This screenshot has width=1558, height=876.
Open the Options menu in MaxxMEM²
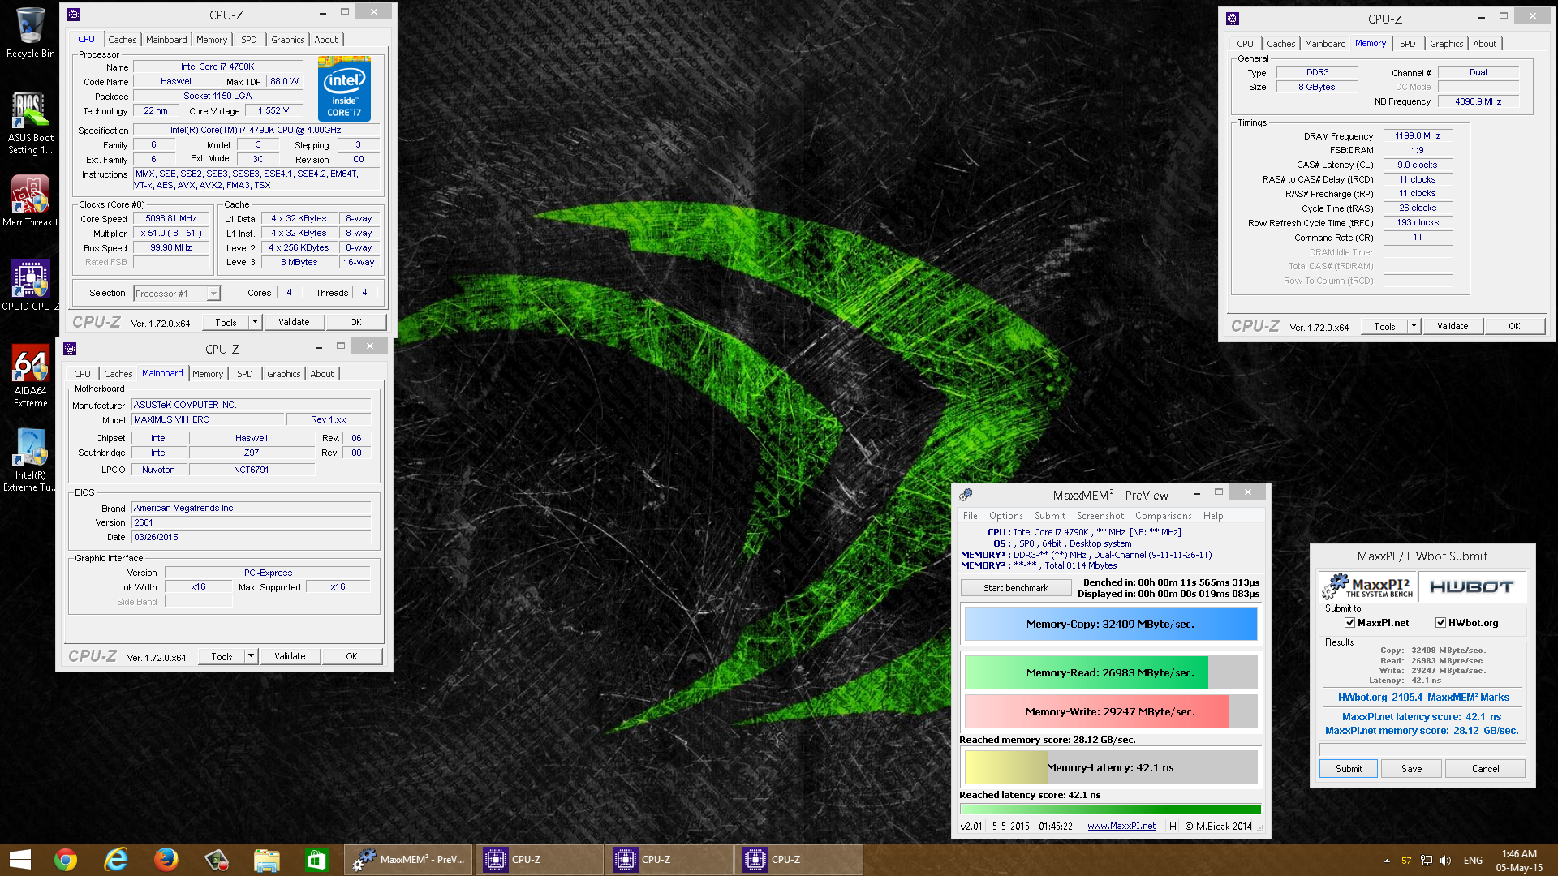pos(1006,516)
